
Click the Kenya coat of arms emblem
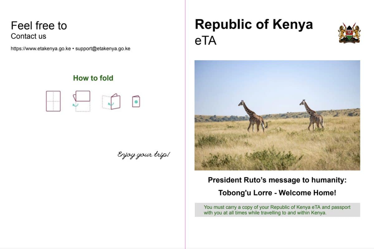[349, 32]
